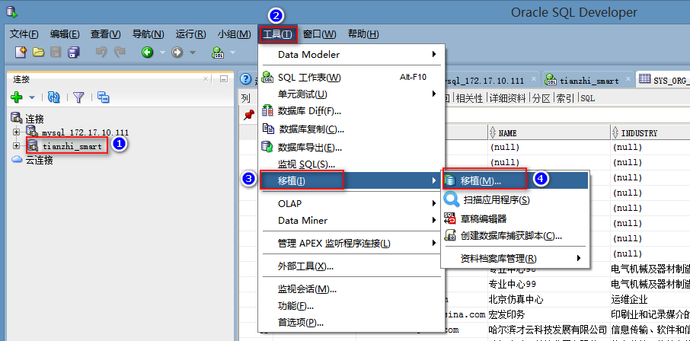Open 查看(V) menu
Viewport: 690px width, 341px height.
(106, 34)
